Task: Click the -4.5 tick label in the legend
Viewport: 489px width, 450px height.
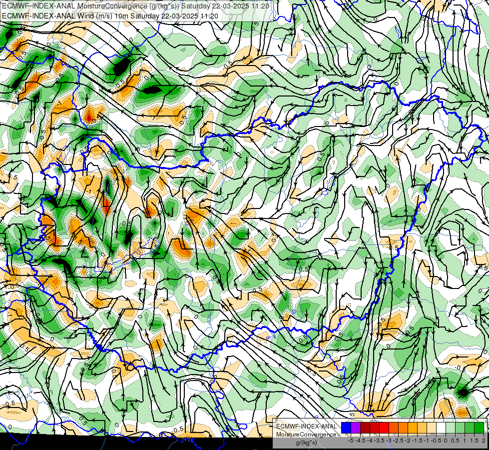Action: coord(360,440)
